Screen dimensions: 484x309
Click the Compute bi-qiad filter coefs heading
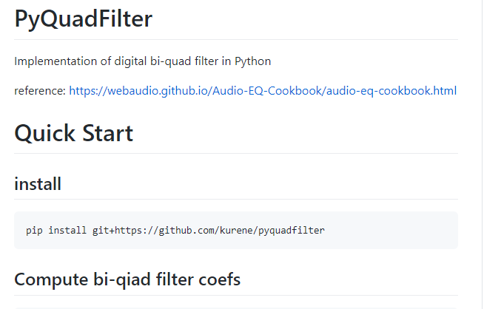(x=127, y=279)
